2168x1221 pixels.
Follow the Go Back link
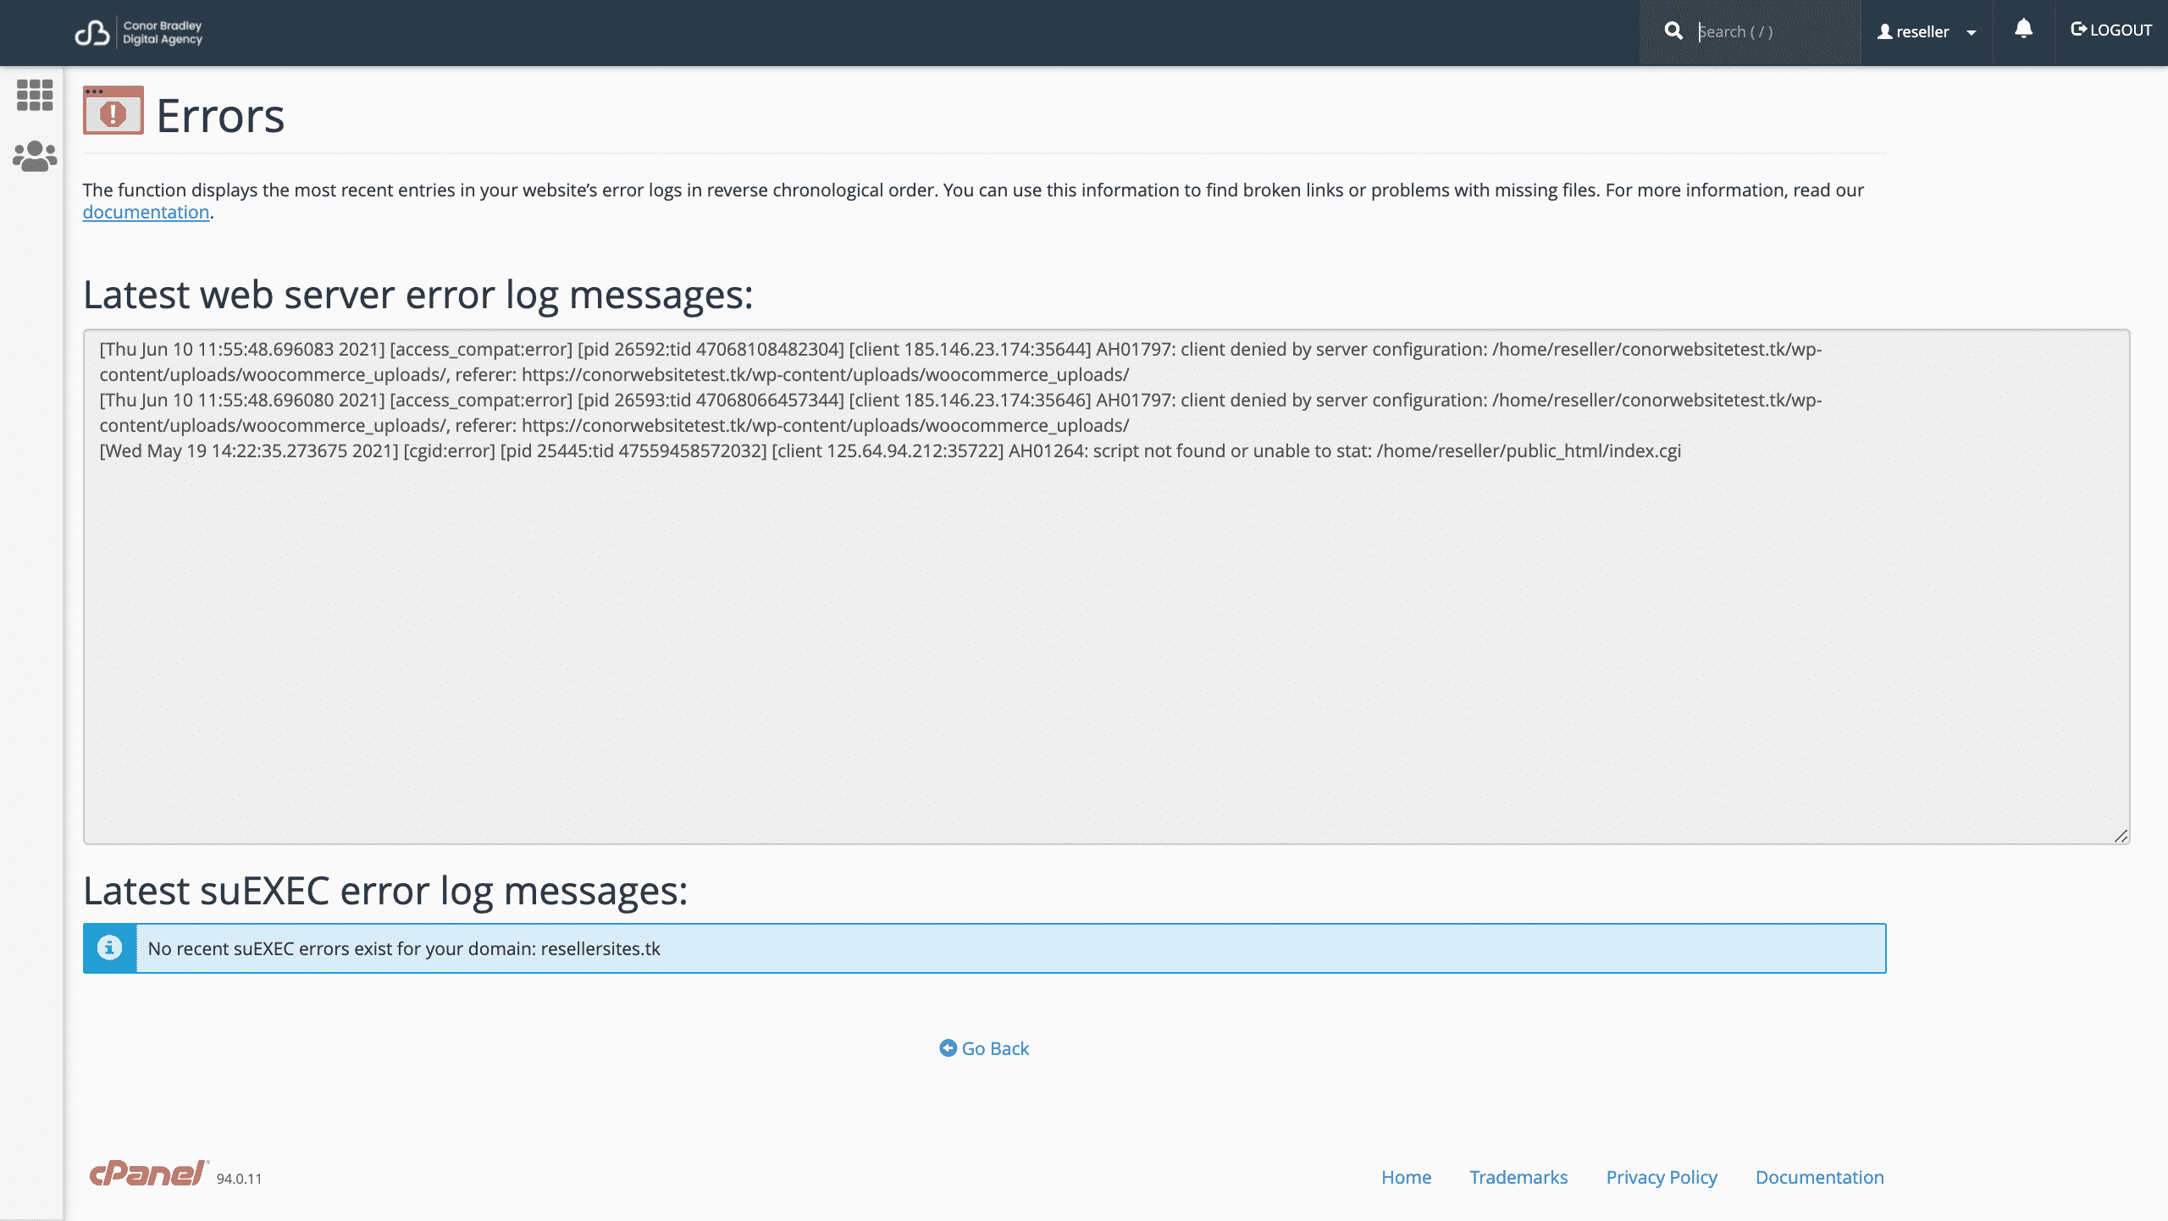tap(995, 1048)
